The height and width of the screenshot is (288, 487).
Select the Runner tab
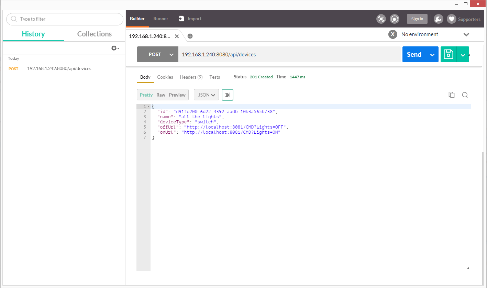[x=161, y=19]
